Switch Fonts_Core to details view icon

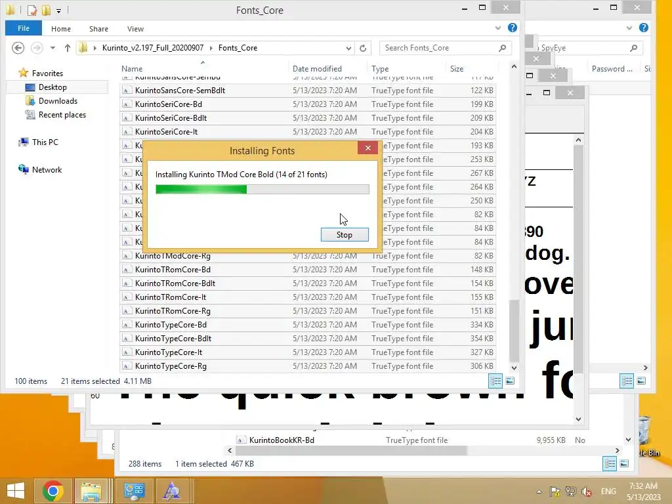[496, 381]
